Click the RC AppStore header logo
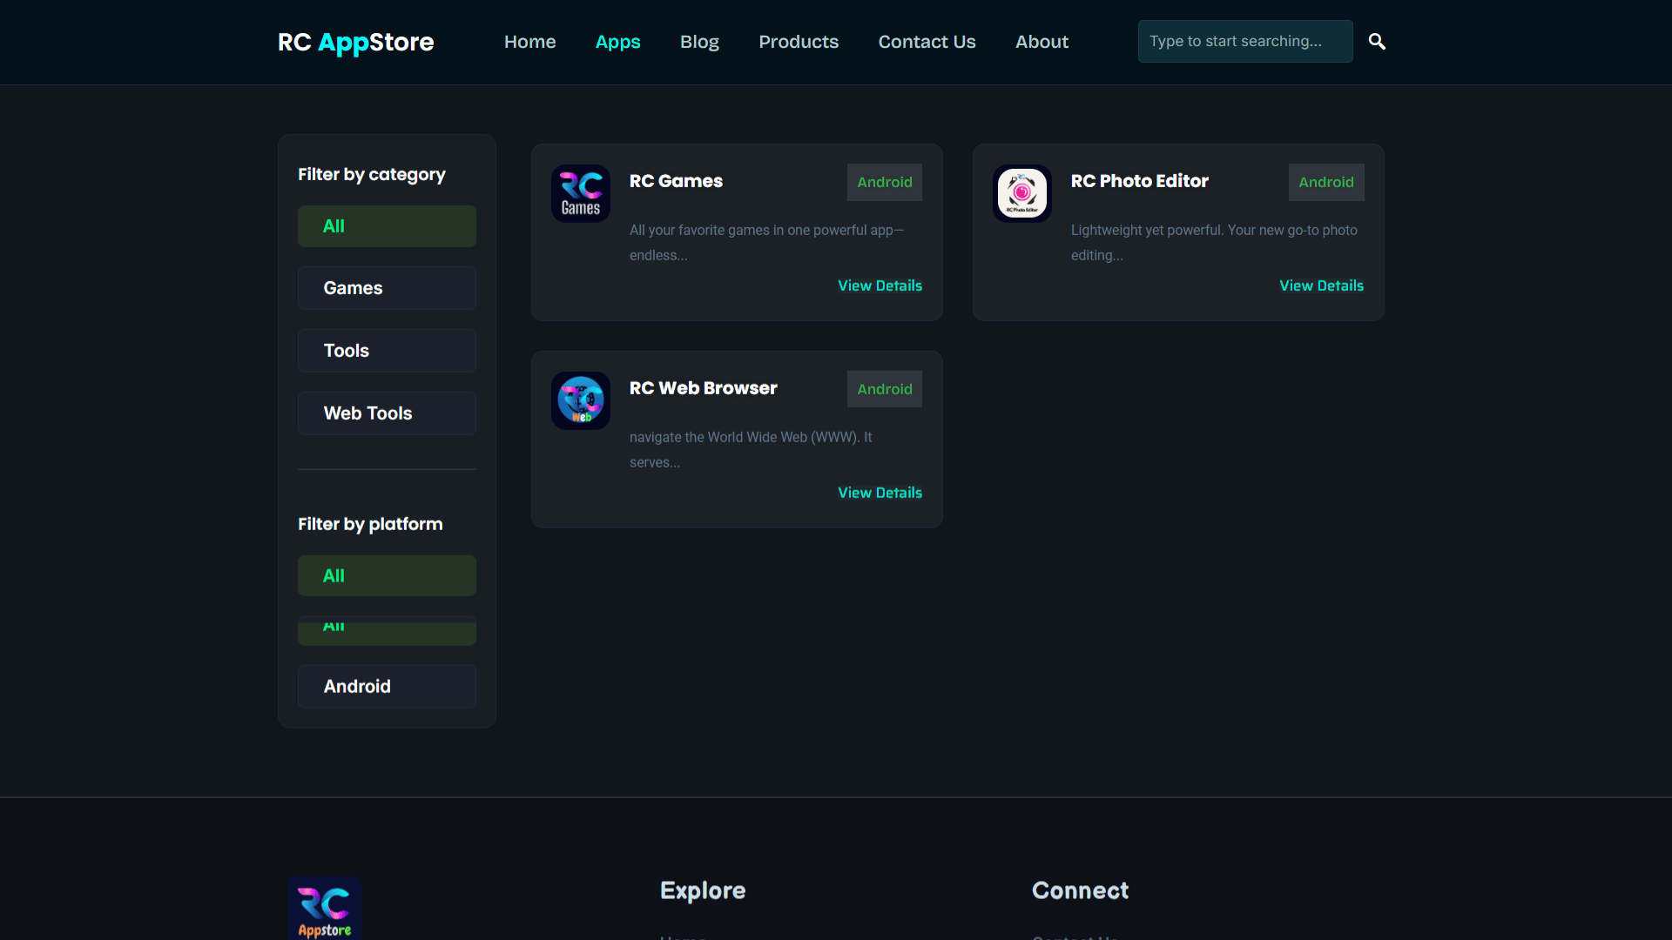This screenshot has width=1672, height=940. 355,42
